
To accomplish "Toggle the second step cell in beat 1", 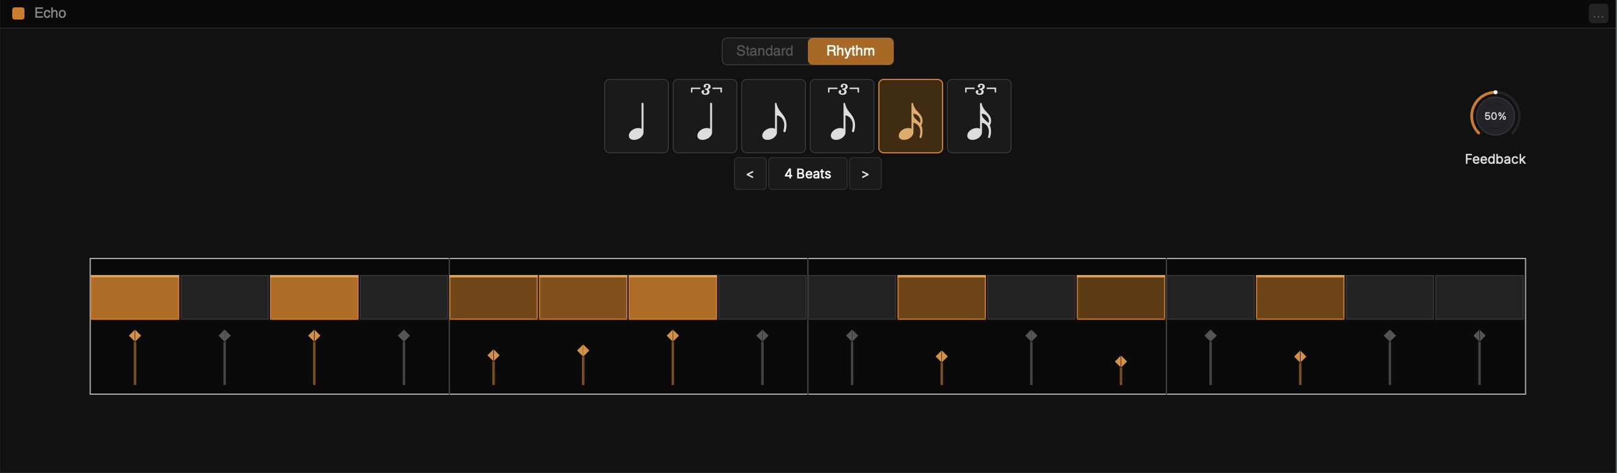I will [x=225, y=298].
